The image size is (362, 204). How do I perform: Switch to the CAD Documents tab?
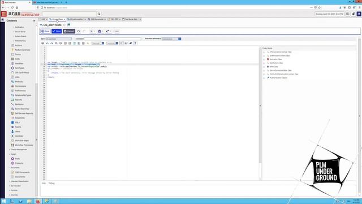tap(97, 19)
